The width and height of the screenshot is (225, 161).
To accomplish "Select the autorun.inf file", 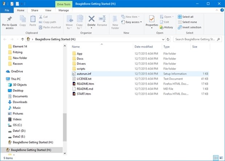I will (84, 73).
